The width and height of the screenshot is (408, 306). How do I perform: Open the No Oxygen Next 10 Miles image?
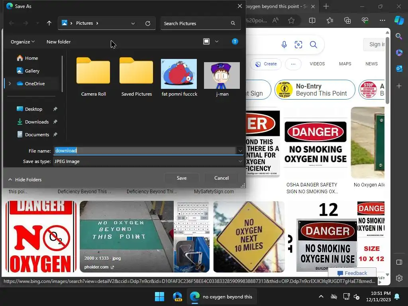point(249,237)
